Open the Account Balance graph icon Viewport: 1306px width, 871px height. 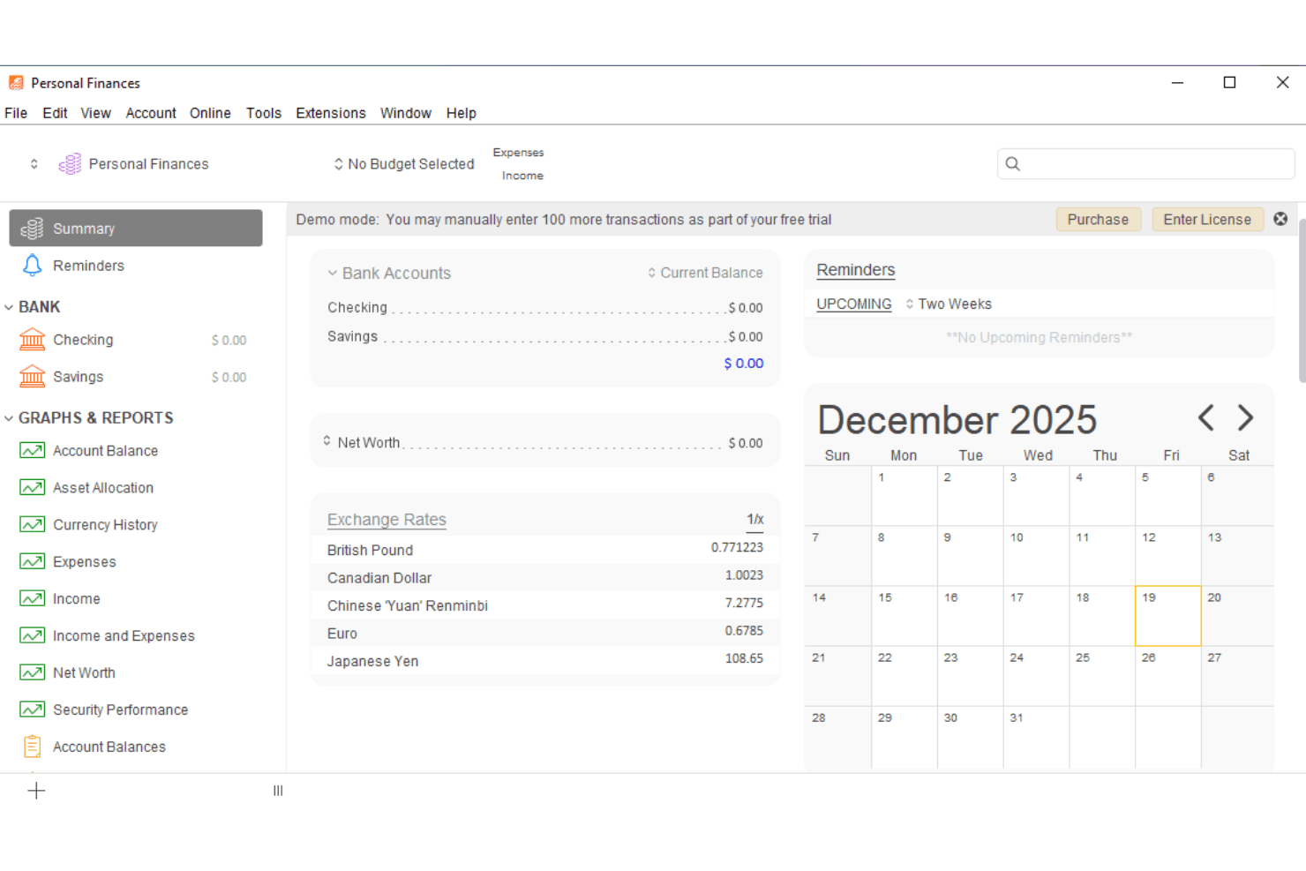(x=33, y=451)
